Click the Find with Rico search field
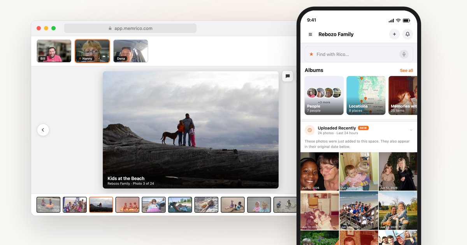This screenshot has height=245, width=467. point(359,54)
